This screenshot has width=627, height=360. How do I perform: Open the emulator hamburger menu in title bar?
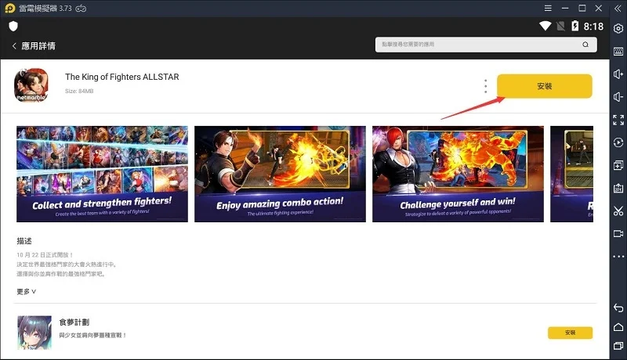click(548, 8)
